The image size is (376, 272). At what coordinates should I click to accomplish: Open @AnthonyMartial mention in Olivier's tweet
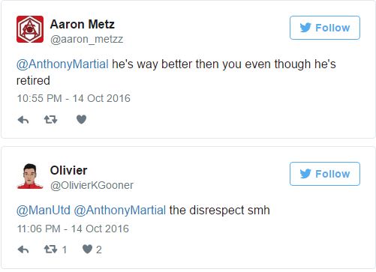pyautogui.click(x=120, y=210)
